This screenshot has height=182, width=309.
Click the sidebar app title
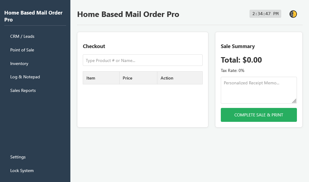click(x=33, y=16)
